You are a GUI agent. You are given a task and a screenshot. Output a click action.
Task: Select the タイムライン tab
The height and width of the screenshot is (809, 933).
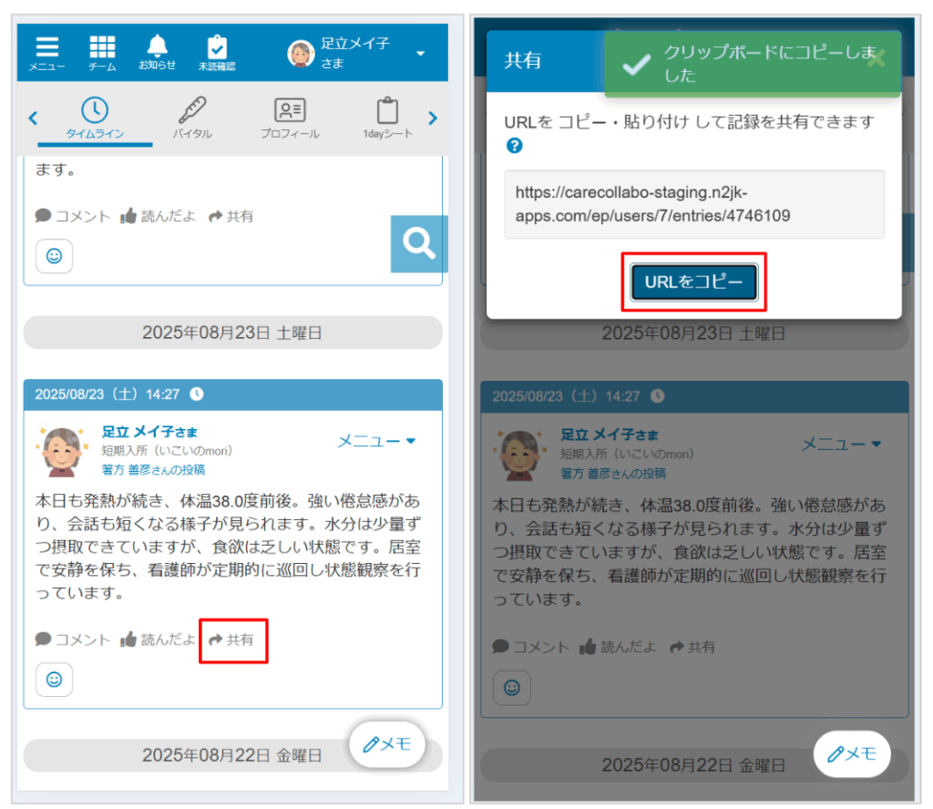(x=95, y=118)
